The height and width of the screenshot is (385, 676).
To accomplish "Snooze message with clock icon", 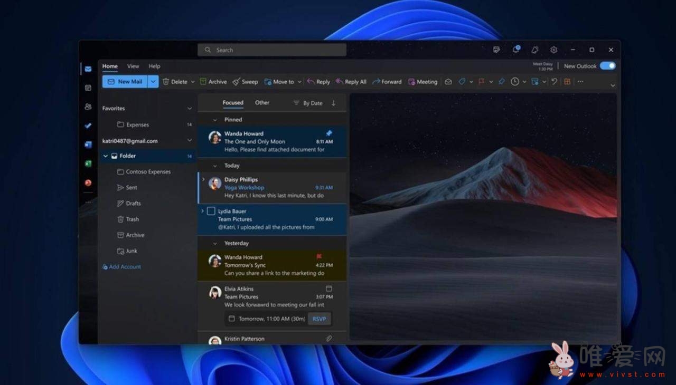I will (515, 82).
